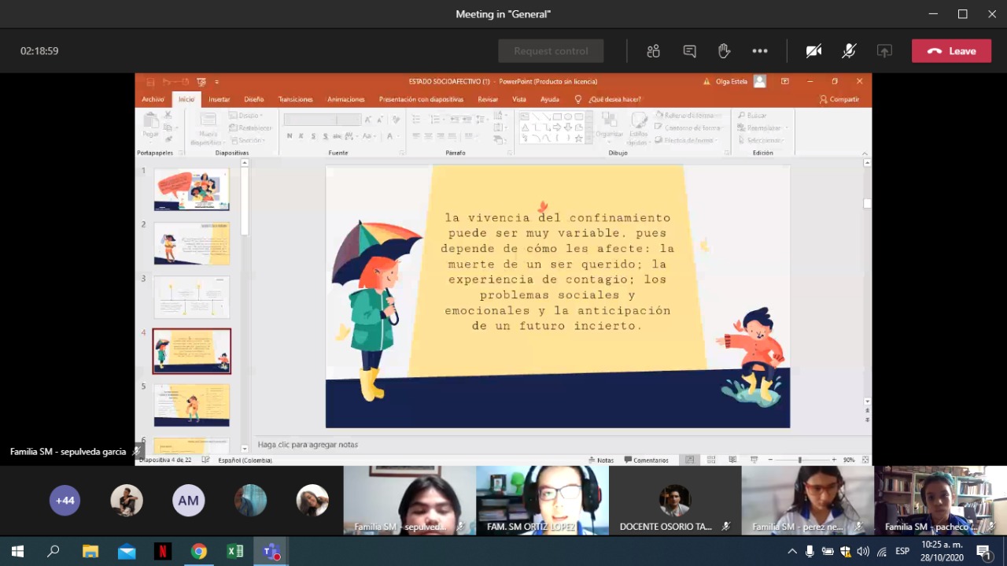Leave the meeting
The image size is (1007, 566).
point(951,51)
